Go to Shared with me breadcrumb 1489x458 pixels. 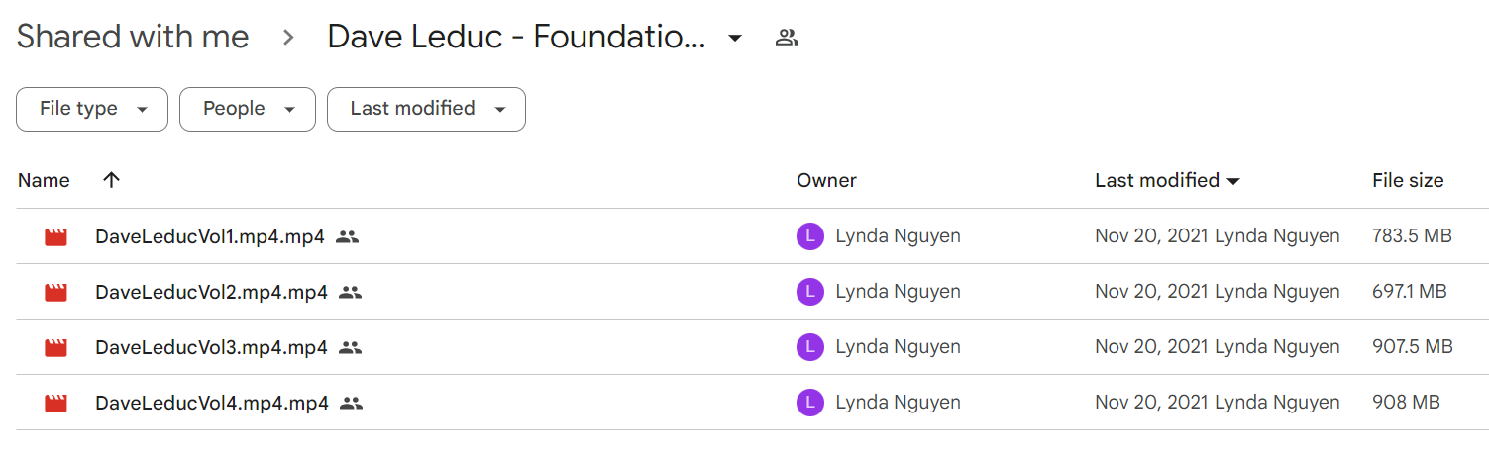133,38
